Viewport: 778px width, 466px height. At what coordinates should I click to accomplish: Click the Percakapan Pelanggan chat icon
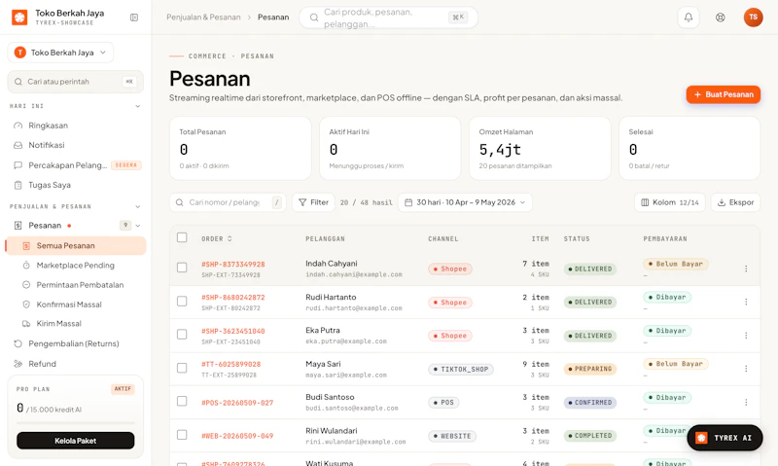(18, 165)
